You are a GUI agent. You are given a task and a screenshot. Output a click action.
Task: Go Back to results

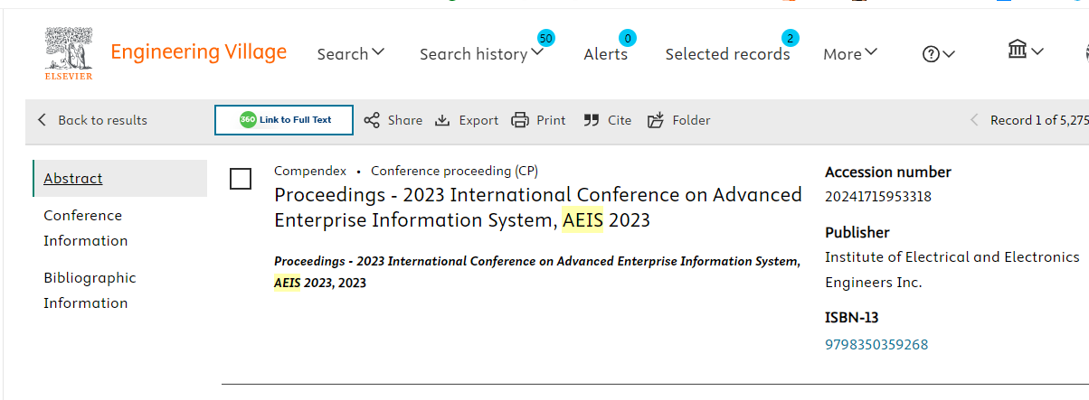point(92,120)
